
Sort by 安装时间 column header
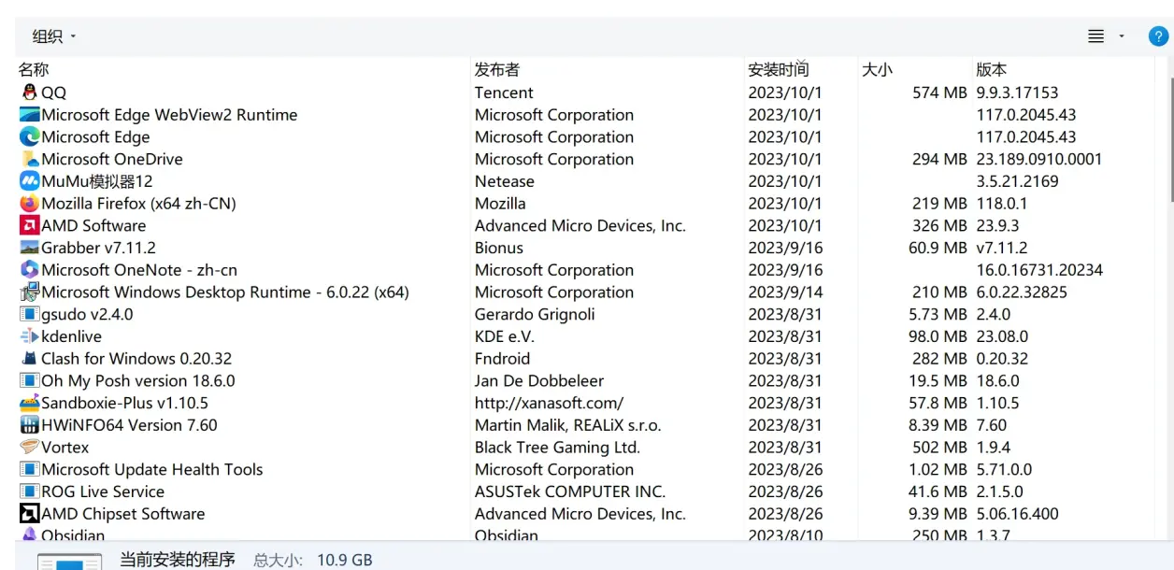click(x=779, y=69)
